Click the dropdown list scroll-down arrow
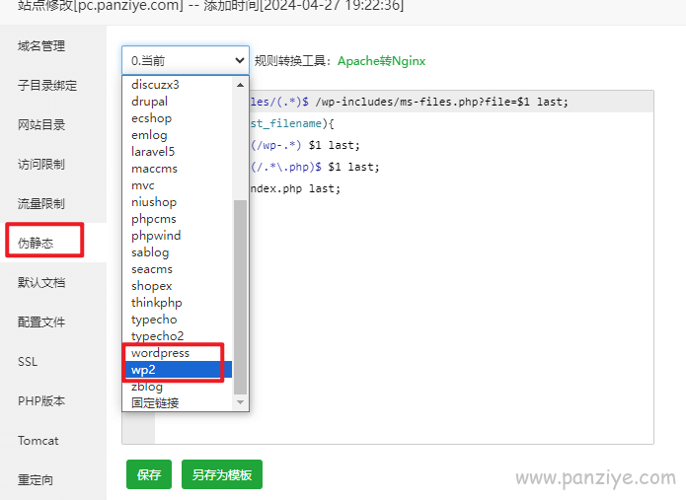Viewport: 686px width, 500px height. pos(240,402)
